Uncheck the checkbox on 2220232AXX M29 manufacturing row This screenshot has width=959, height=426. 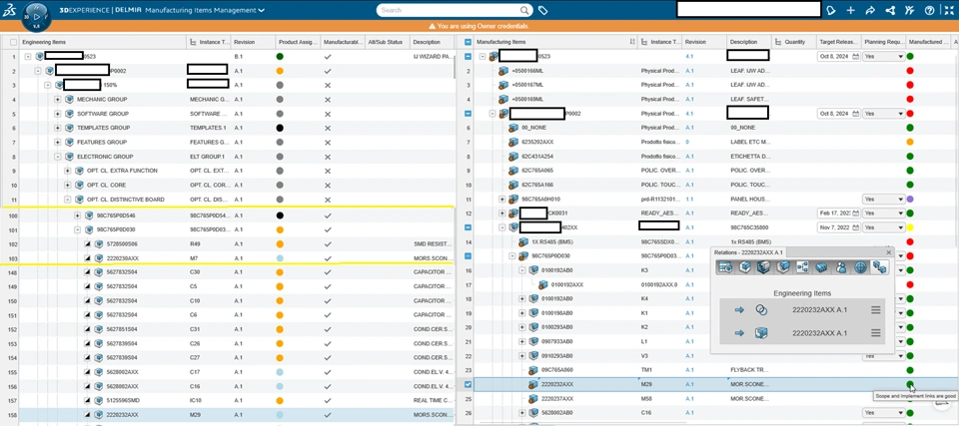(468, 384)
